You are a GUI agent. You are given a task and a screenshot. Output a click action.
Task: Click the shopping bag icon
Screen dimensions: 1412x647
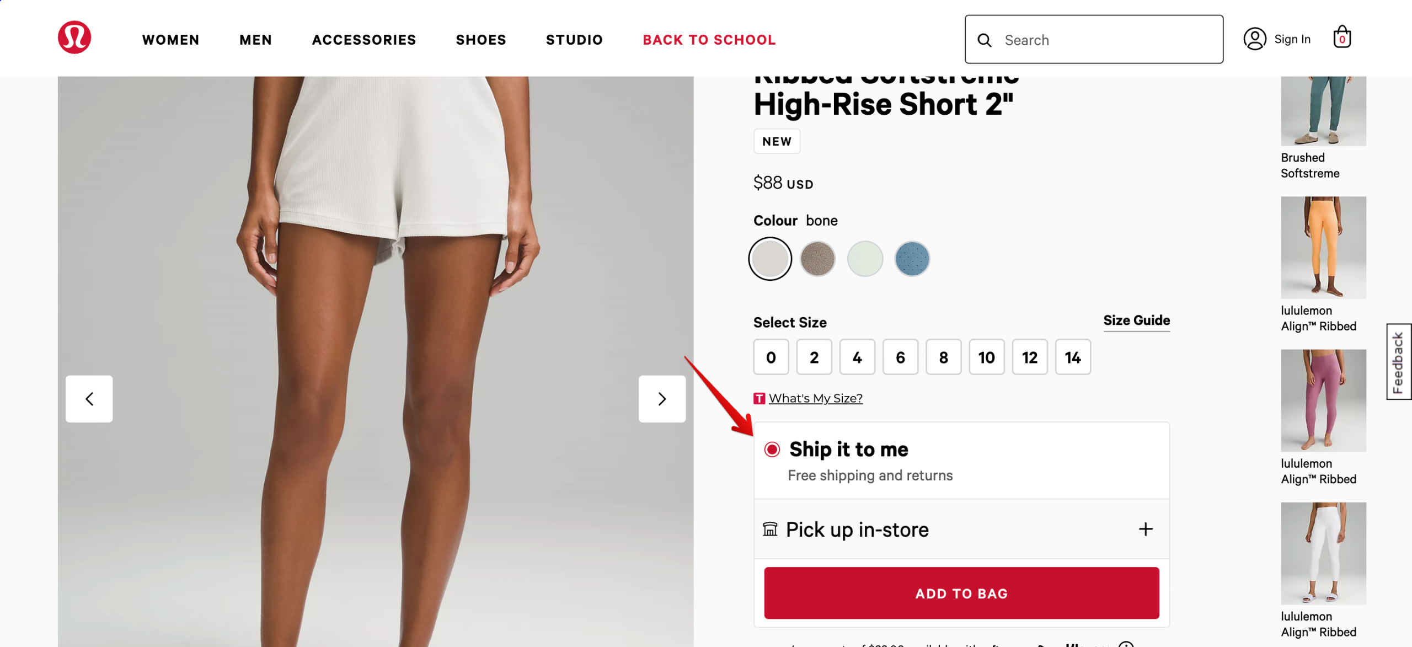[1344, 39]
